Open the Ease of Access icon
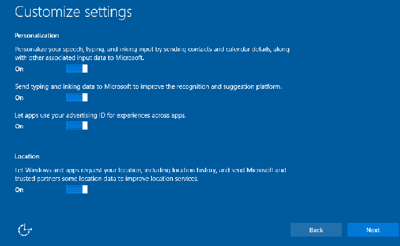 25,230
